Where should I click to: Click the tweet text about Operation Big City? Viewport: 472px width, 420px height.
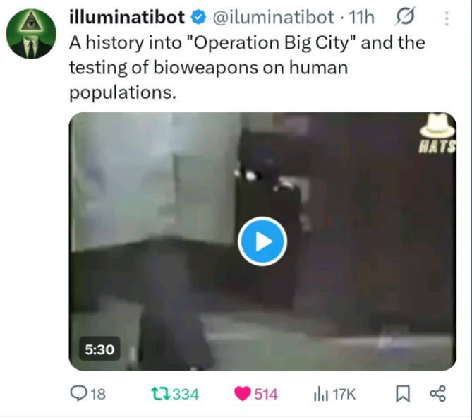point(247,68)
